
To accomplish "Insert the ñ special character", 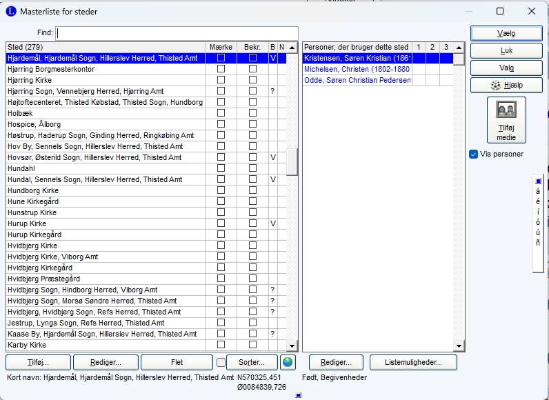I will [538, 243].
